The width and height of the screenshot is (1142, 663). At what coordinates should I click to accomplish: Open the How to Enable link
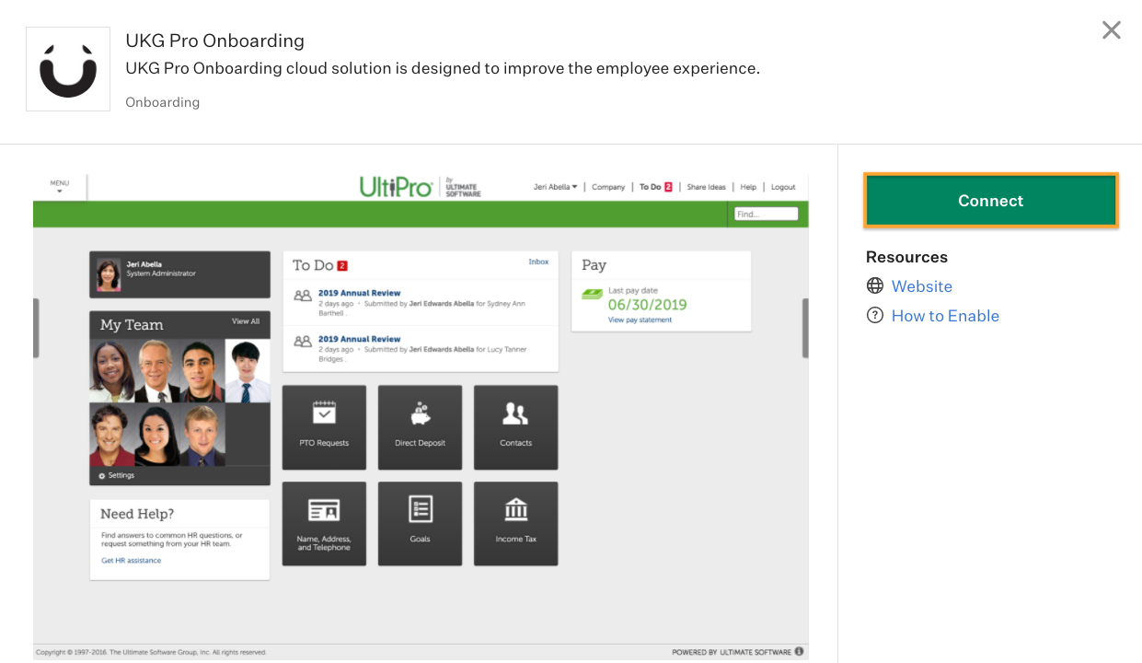pyautogui.click(x=945, y=316)
